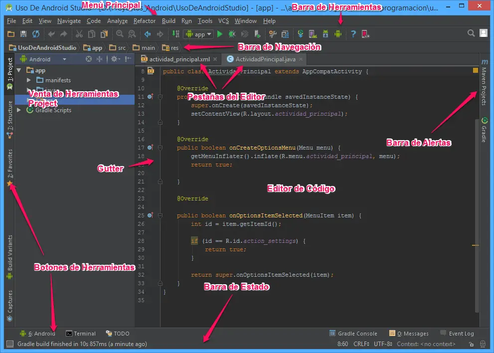Toggle the Favorites tool window button
This screenshot has height=353, width=494.
tap(10, 168)
